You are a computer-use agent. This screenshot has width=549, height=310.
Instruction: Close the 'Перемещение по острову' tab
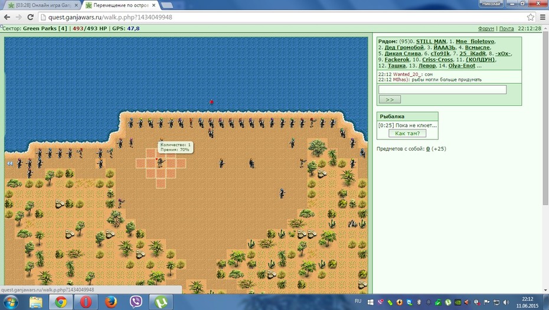coord(153,5)
